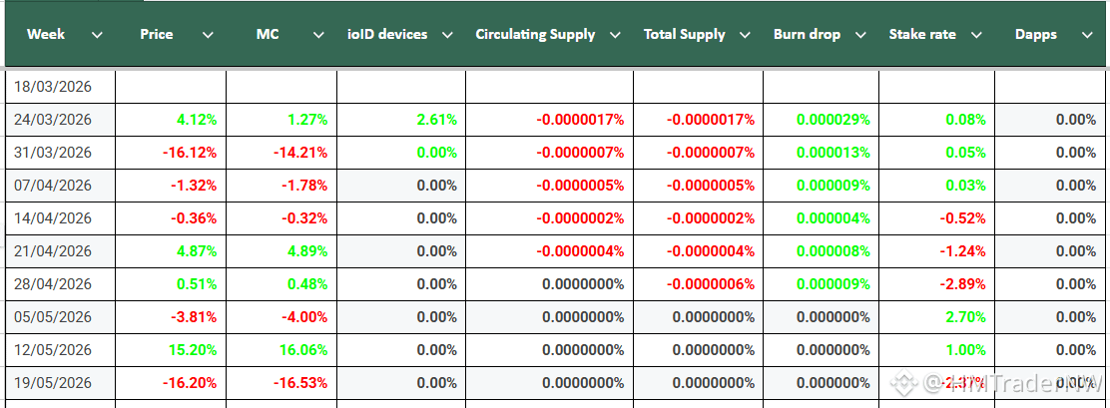Click the 0.000029% Burn drop cell
The image size is (1110, 408).
click(822, 120)
